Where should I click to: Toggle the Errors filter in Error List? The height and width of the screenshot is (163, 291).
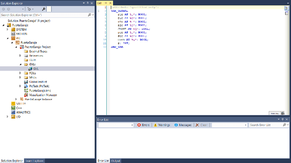coord(143,125)
